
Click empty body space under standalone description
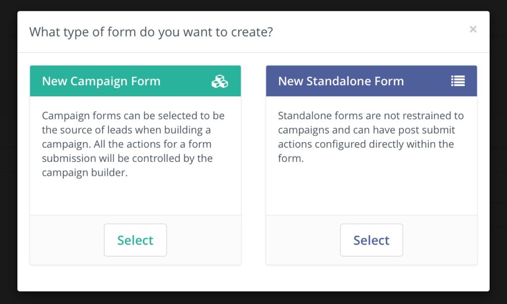click(371, 191)
